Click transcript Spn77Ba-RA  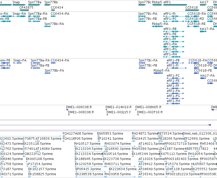[x=34, y=16]
